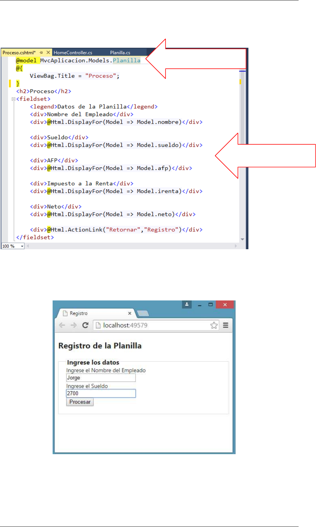Click the Model.neto DisplayFor line
Viewport: 316px width, 527px height.
coord(113,214)
